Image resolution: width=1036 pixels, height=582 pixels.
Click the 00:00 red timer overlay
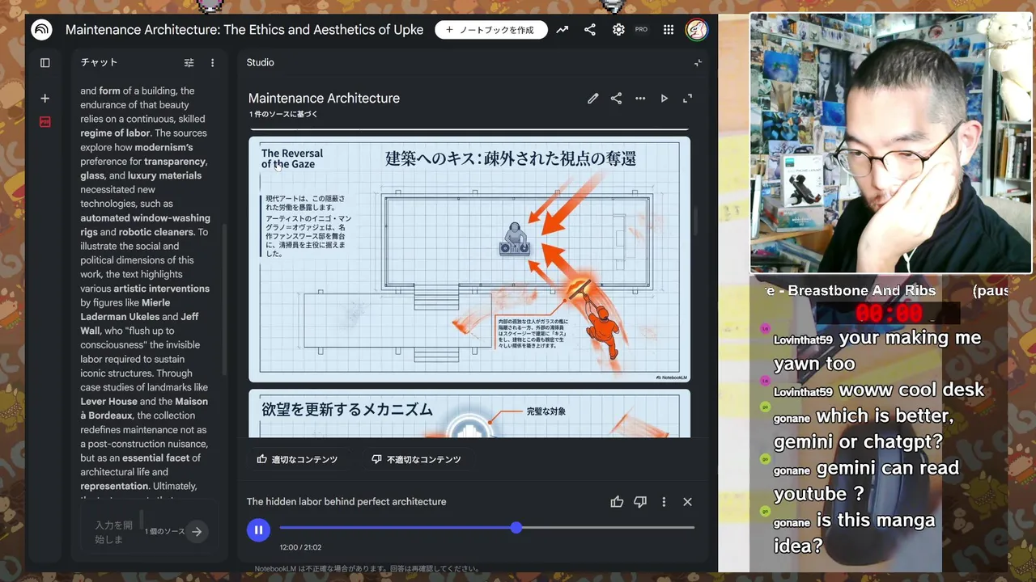888,314
